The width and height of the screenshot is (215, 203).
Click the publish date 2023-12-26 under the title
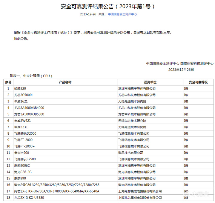[88, 14]
